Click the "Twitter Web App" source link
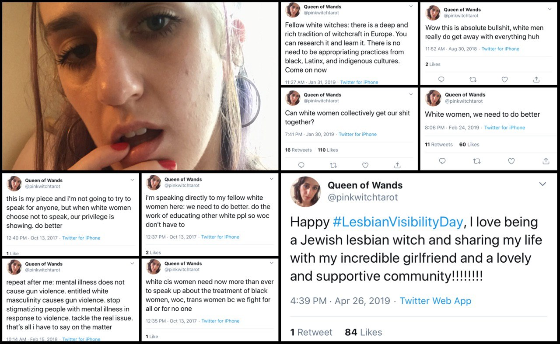 (x=435, y=301)
